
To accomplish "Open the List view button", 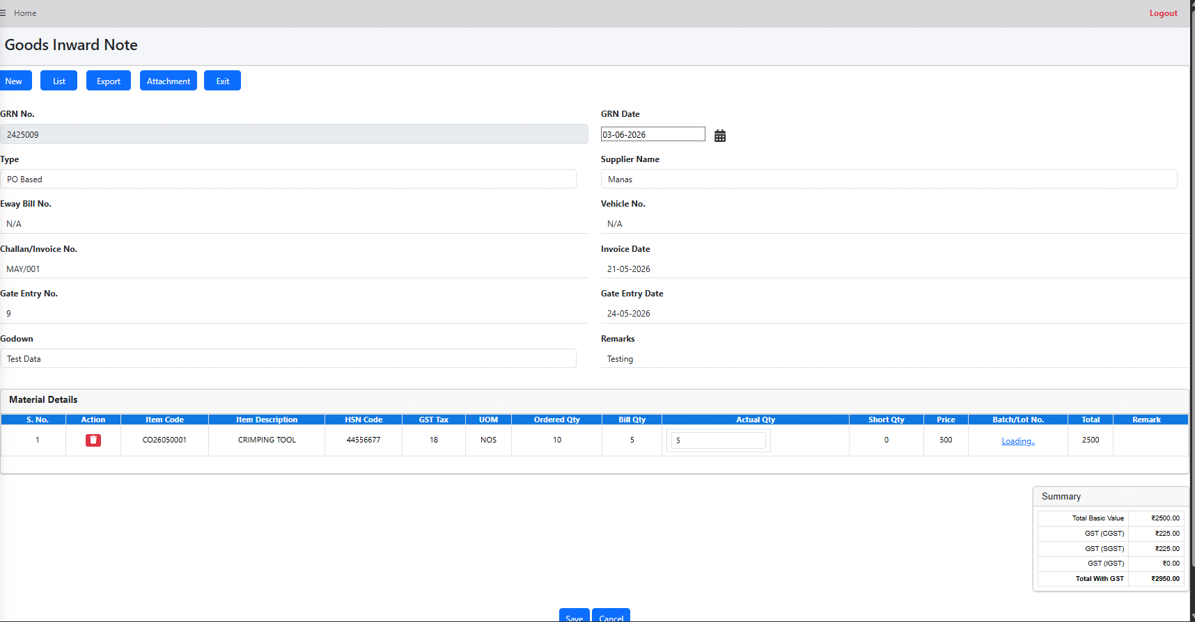I will (x=59, y=81).
